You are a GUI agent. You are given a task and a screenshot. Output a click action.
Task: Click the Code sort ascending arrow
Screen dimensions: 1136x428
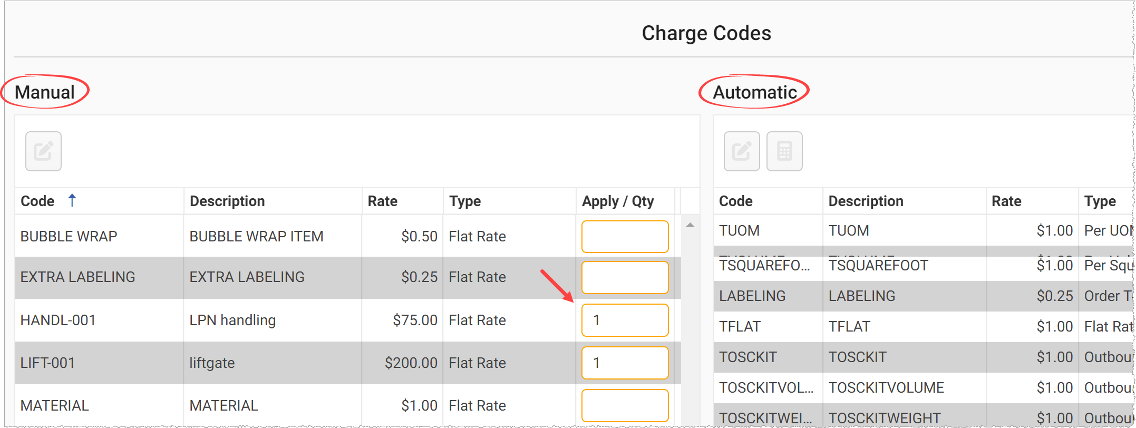click(x=72, y=200)
